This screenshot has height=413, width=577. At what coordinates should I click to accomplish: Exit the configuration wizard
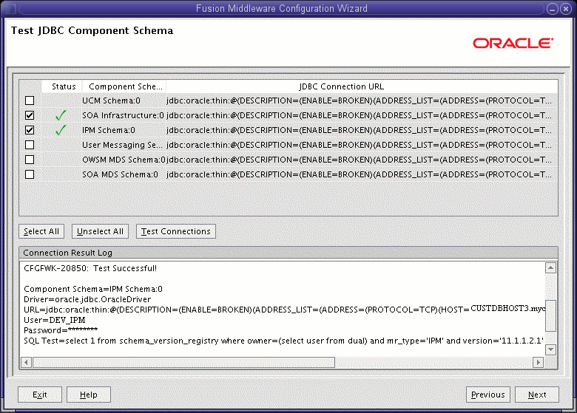(40, 395)
